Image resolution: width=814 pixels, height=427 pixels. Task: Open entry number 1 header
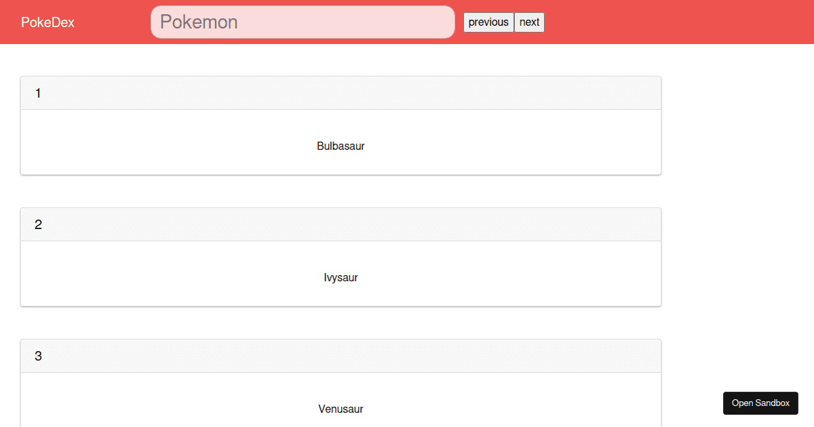[341, 93]
